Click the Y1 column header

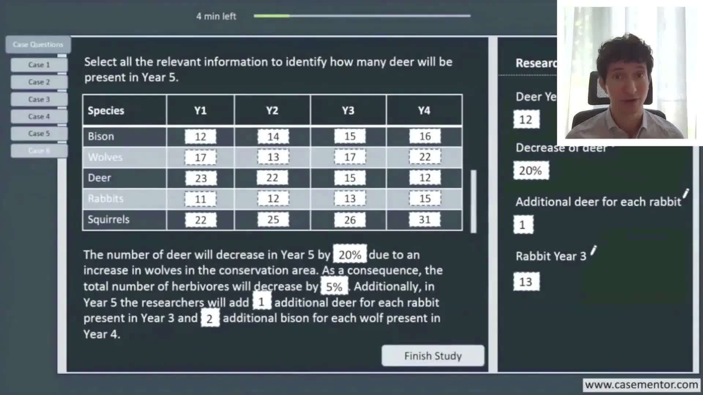(200, 110)
